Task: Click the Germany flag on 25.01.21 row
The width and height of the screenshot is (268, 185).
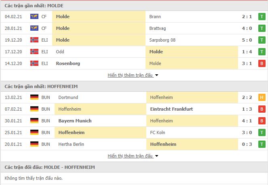Action: click(34, 132)
